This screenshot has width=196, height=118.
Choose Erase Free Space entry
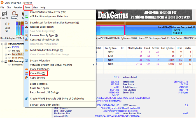click(x=40, y=88)
